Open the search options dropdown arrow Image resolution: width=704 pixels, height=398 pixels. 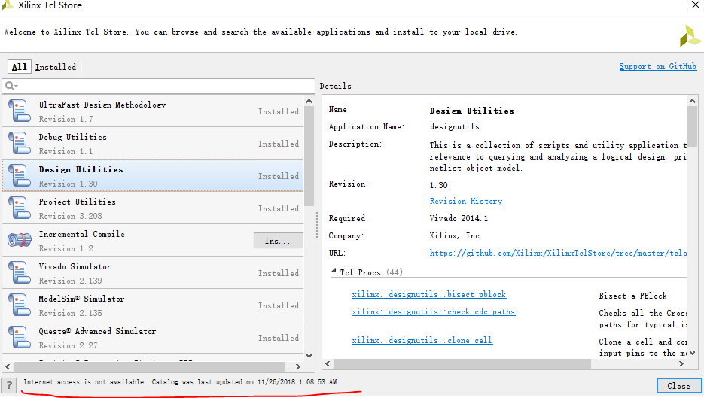tap(16, 88)
